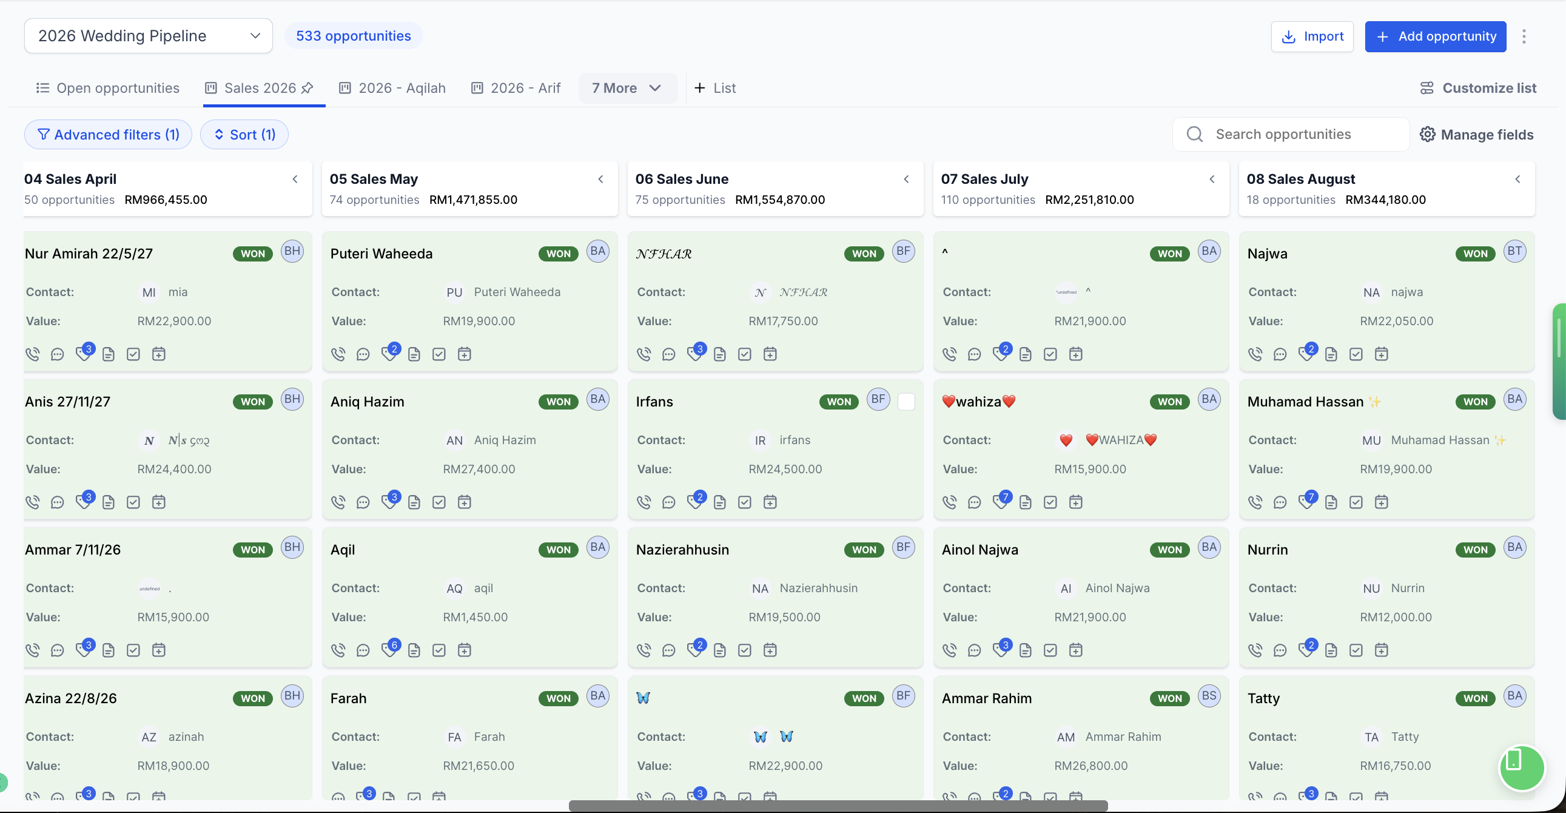Open tags icon on Najwa card
This screenshot has width=1566, height=813.
1306,353
